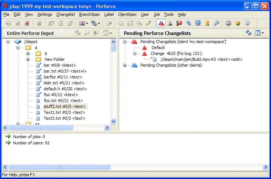Open the ClientSpec menu
This screenshot has width=271, height=179.
point(127,14)
